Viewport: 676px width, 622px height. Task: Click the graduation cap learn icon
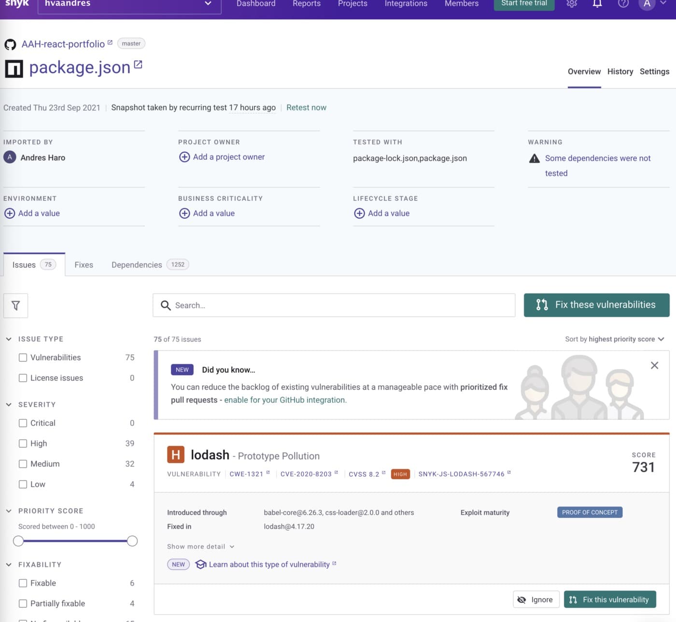[201, 565]
